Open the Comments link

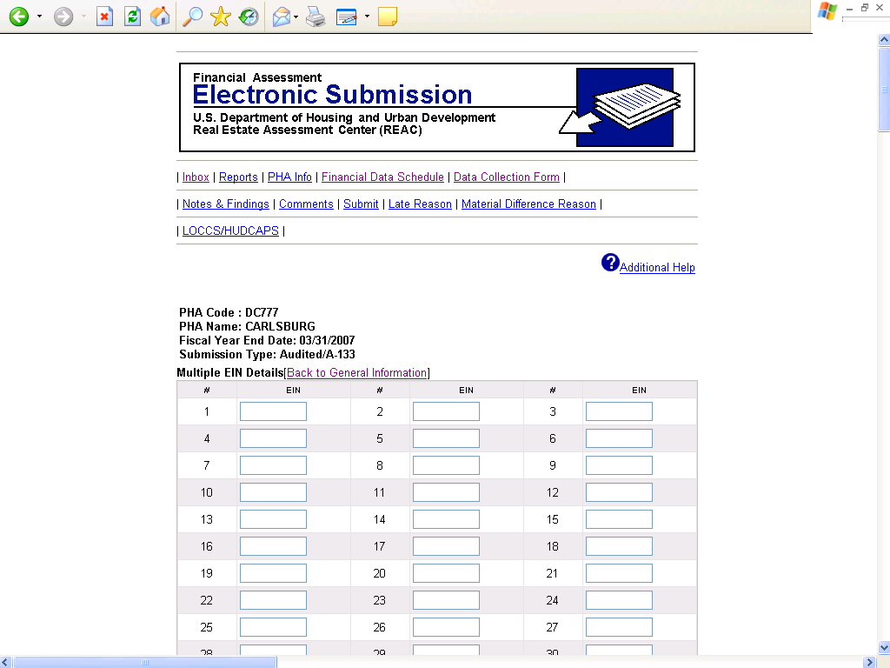pyautogui.click(x=306, y=204)
